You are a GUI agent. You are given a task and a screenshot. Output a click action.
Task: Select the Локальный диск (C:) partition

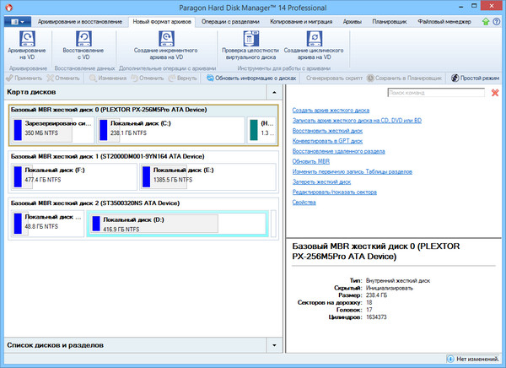pos(167,127)
